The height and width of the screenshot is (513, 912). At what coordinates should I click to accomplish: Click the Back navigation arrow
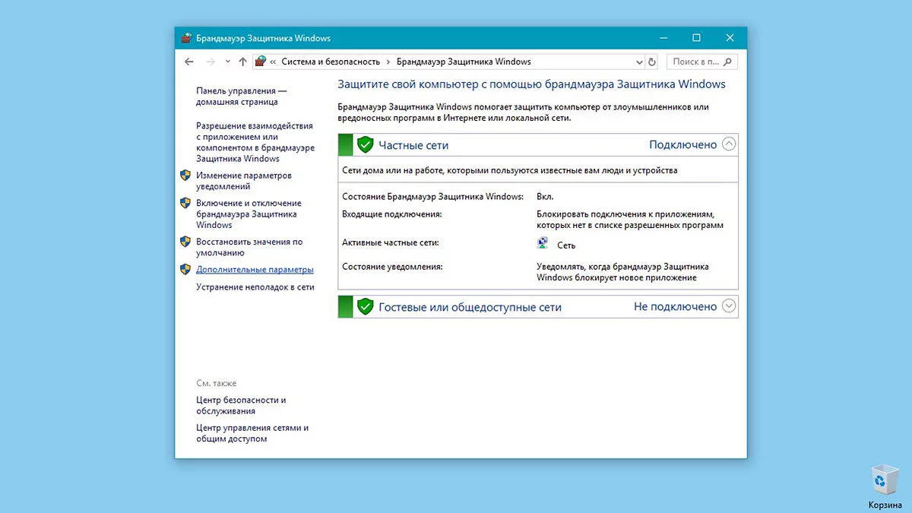coord(189,62)
